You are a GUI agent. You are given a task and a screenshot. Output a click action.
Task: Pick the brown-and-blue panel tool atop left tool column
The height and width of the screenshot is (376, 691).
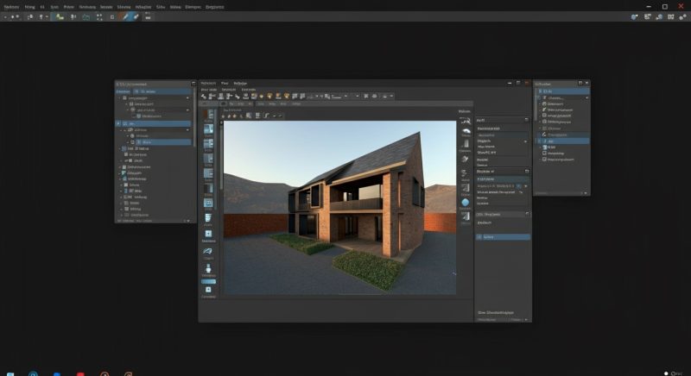[x=208, y=115]
